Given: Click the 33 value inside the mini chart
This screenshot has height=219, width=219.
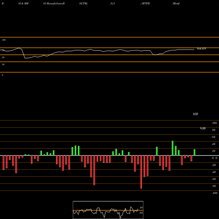Looking at the screenshot, I should 141,213.
